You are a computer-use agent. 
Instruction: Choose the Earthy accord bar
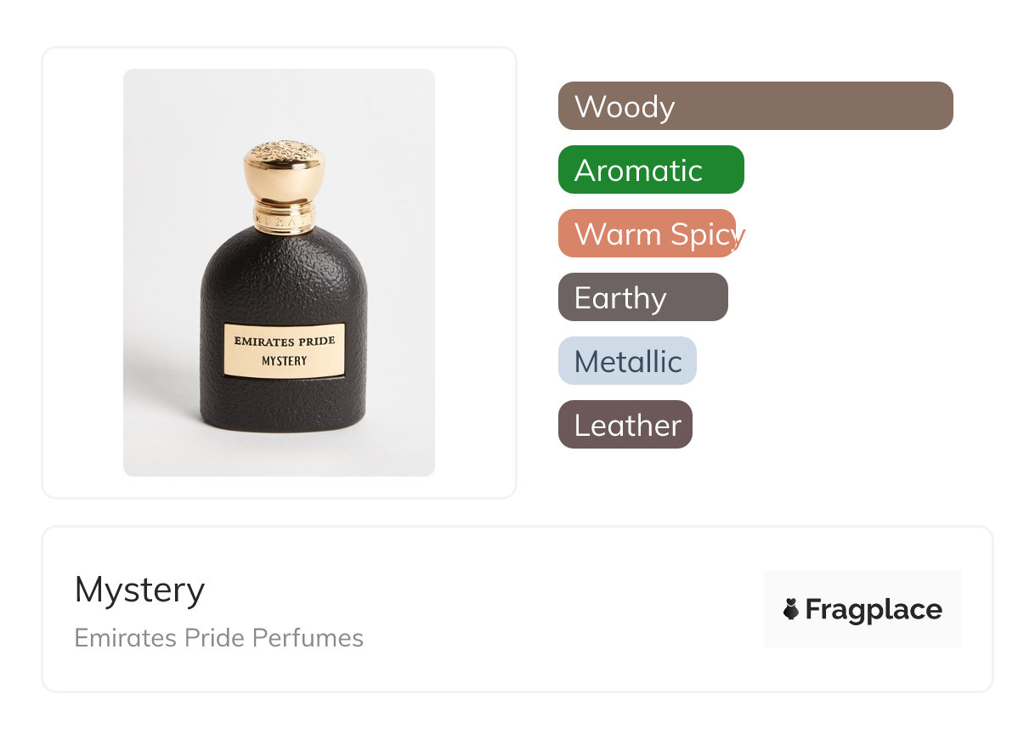(642, 297)
